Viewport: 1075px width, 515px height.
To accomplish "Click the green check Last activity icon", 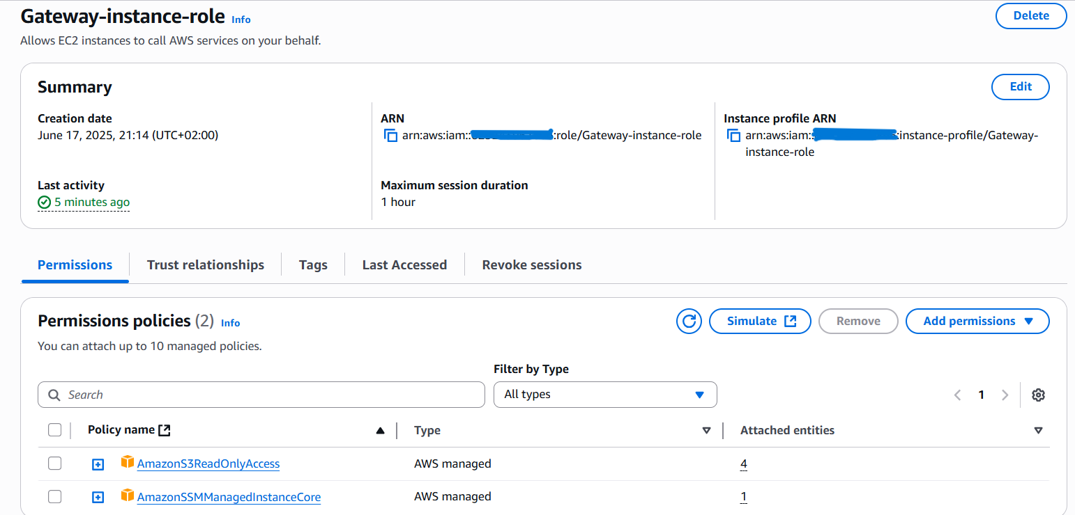I will [45, 203].
